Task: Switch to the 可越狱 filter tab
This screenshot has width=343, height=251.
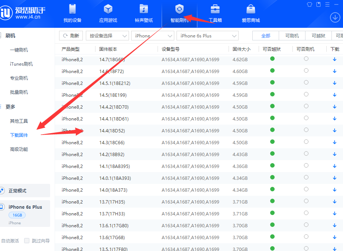Action: pyautogui.click(x=318, y=36)
